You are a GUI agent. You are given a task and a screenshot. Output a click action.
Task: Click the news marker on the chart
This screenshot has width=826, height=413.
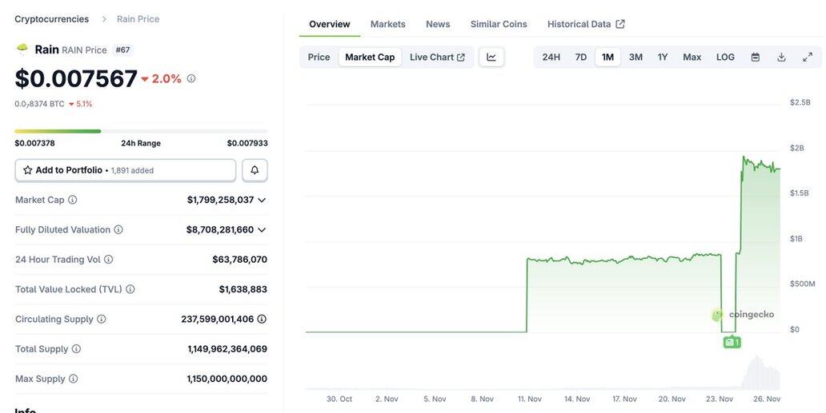(731, 342)
